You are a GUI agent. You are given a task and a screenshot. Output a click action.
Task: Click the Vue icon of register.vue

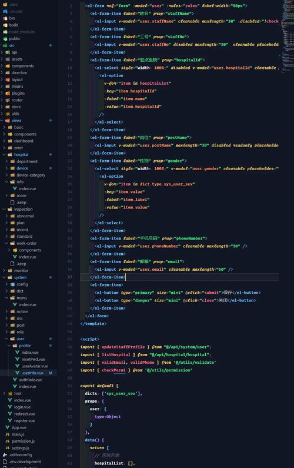10,420
